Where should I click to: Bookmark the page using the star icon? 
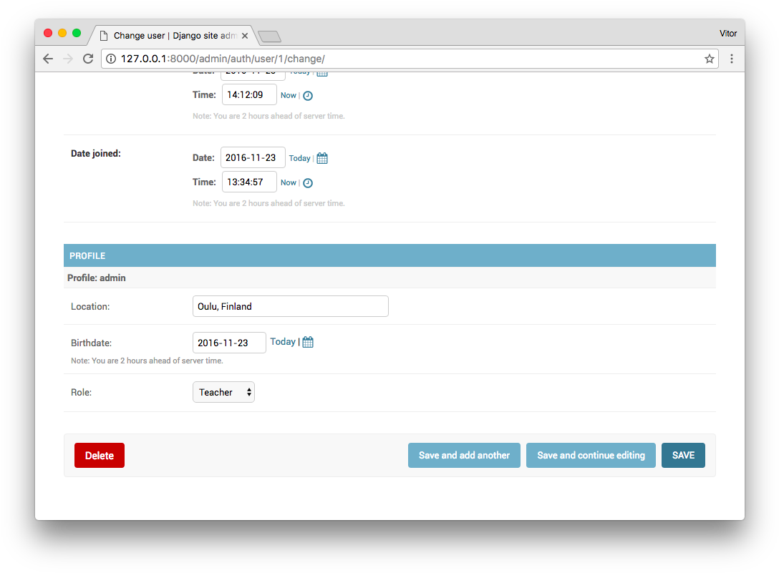709,59
